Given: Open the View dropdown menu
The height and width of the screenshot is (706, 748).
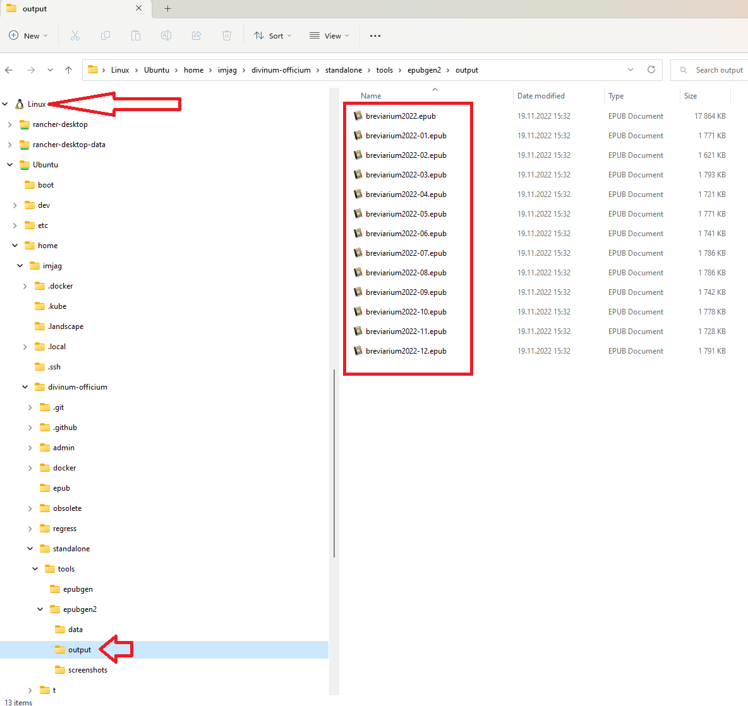Looking at the screenshot, I should point(330,36).
